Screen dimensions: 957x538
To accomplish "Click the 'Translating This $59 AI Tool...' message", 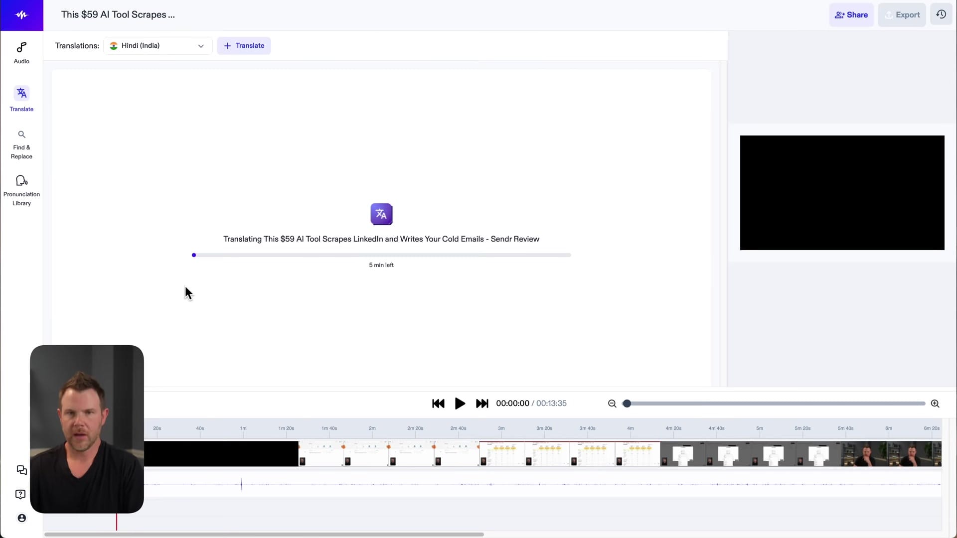I will [381, 239].
